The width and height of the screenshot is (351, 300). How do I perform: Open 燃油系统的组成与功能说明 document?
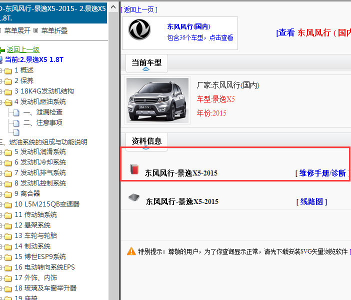point(43,142)
